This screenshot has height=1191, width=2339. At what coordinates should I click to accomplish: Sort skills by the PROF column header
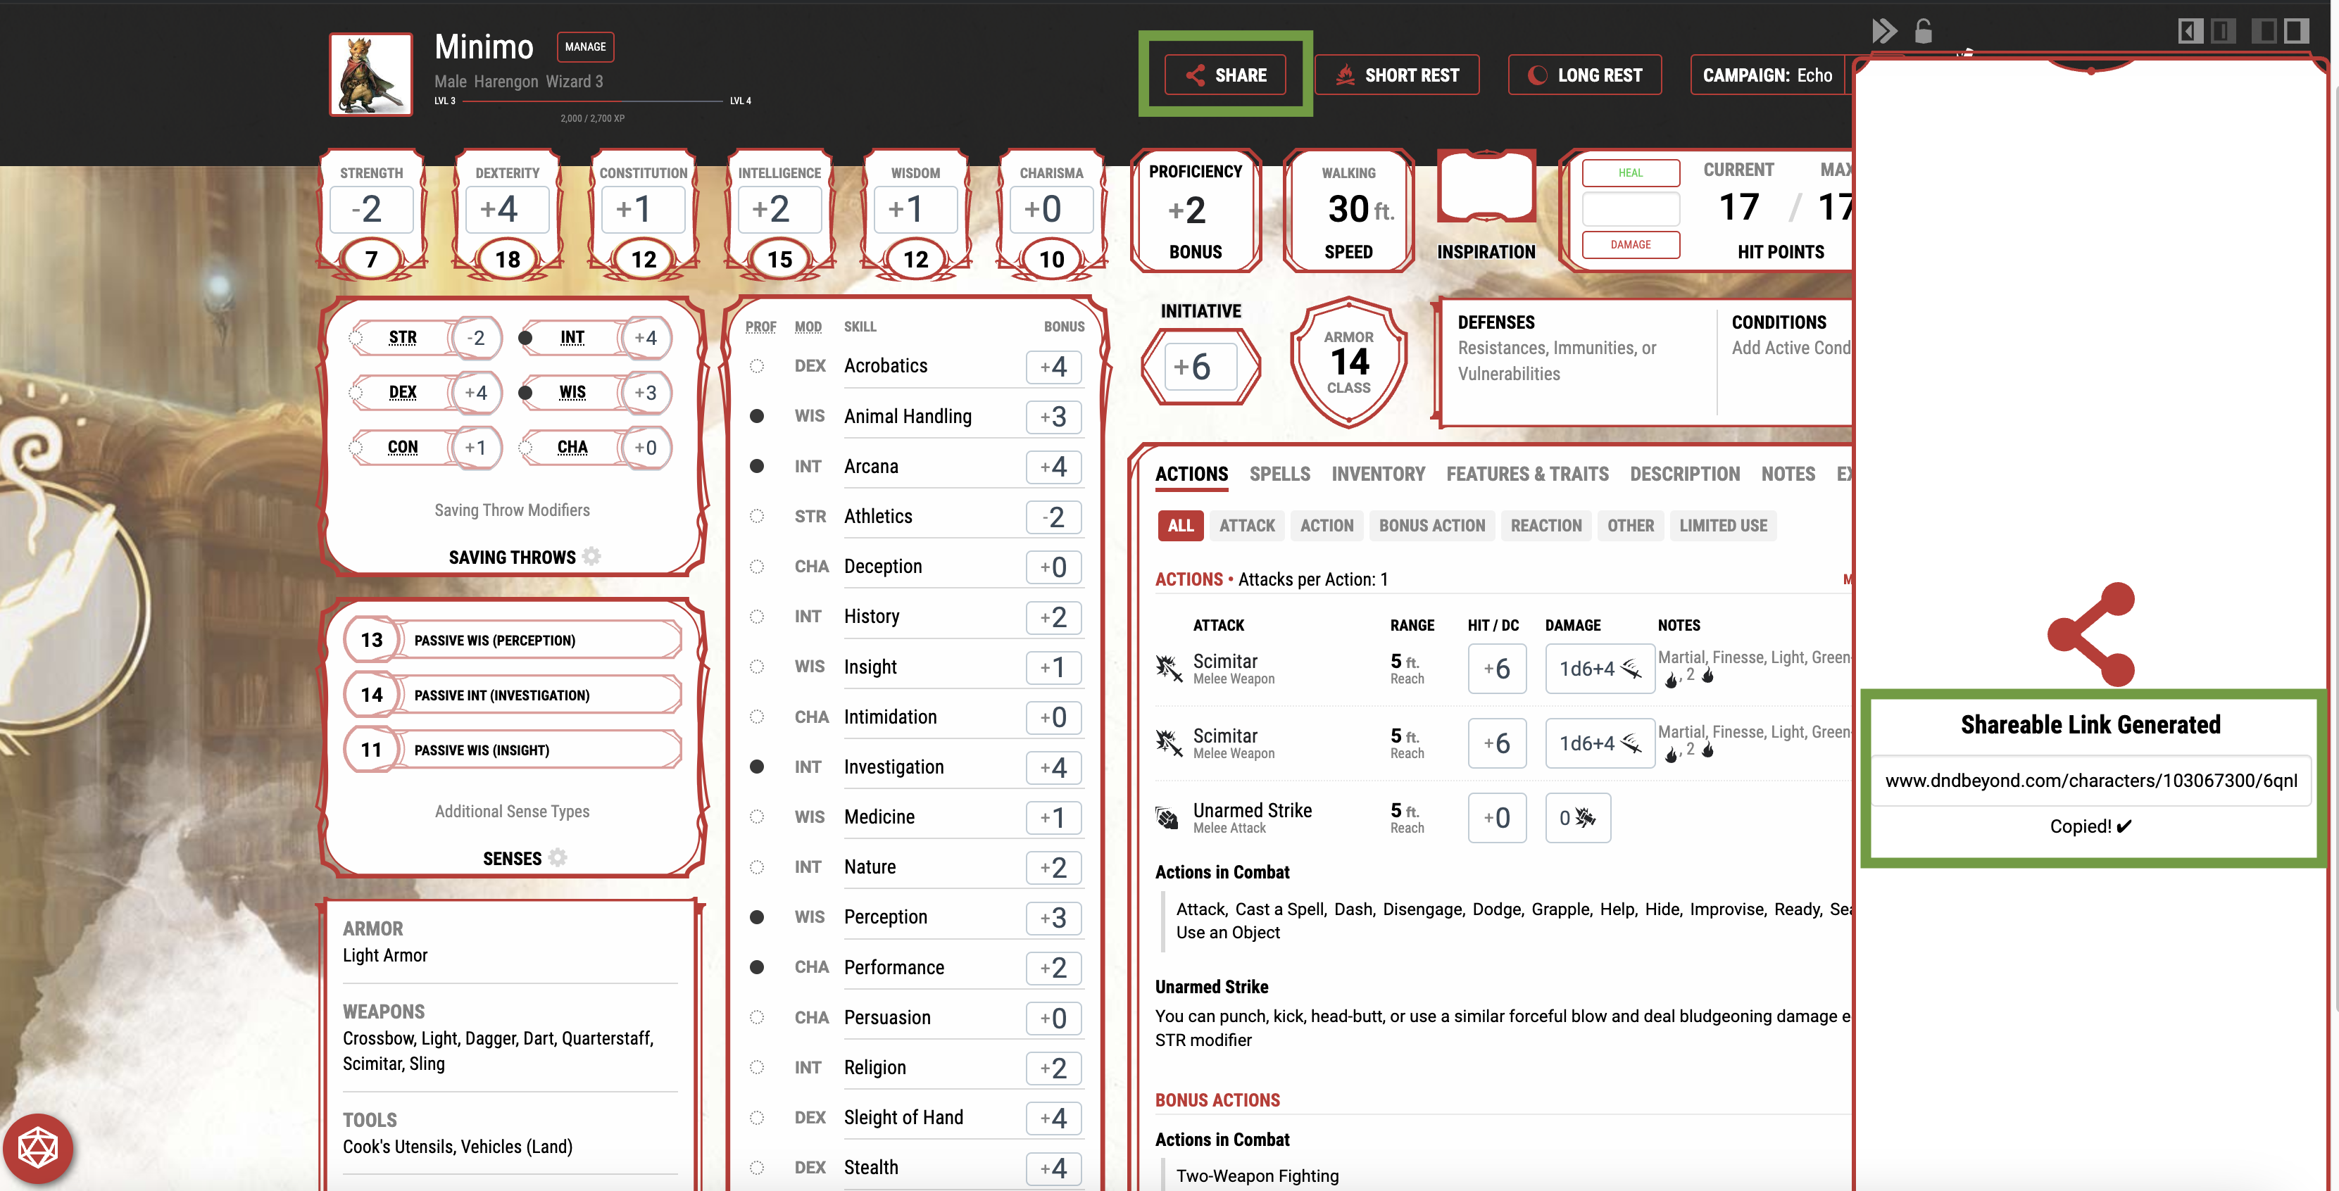760,326
